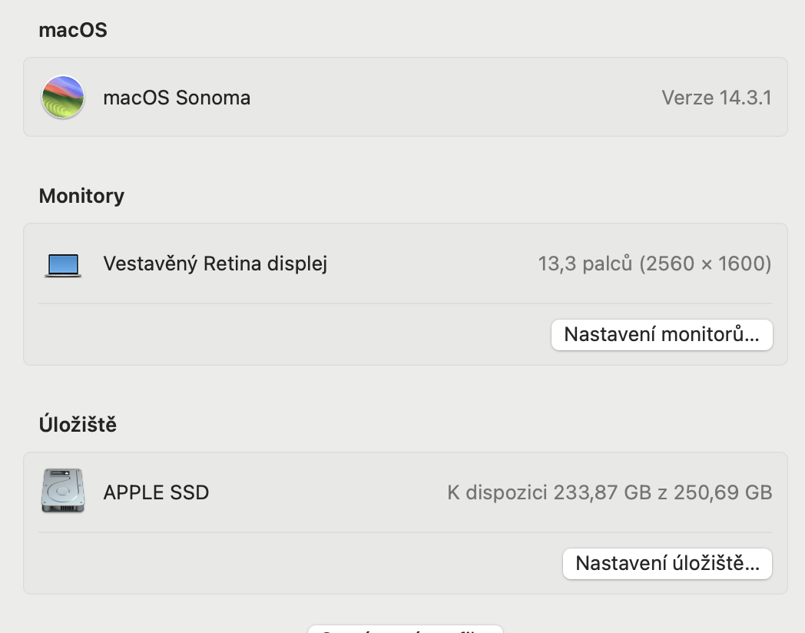Click empty space left of Nastavení úložiště button
Screen dimensions: 805x633
point(292,563)
